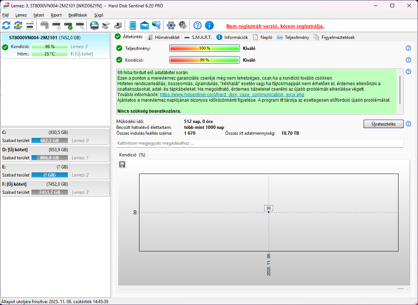Click the 7451,7 GB free space bar

(50, 193)
